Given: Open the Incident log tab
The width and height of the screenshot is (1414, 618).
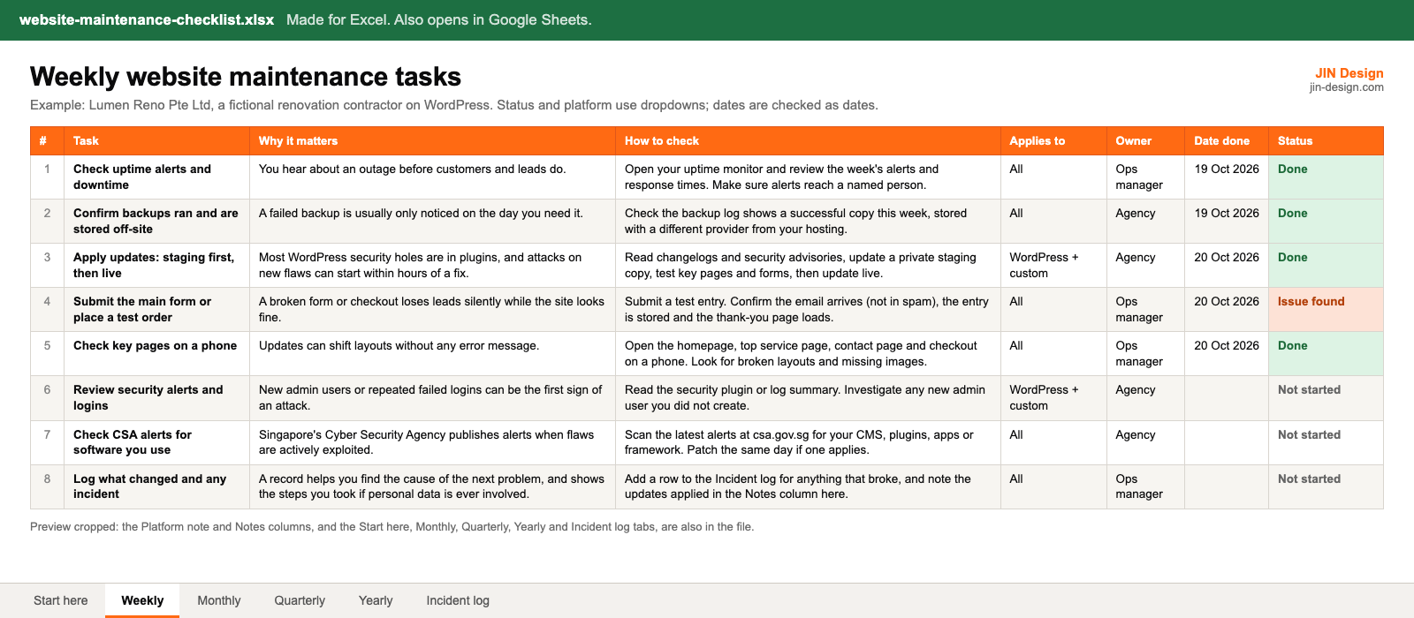Looking at the screenshot, I should pos(458,600).
